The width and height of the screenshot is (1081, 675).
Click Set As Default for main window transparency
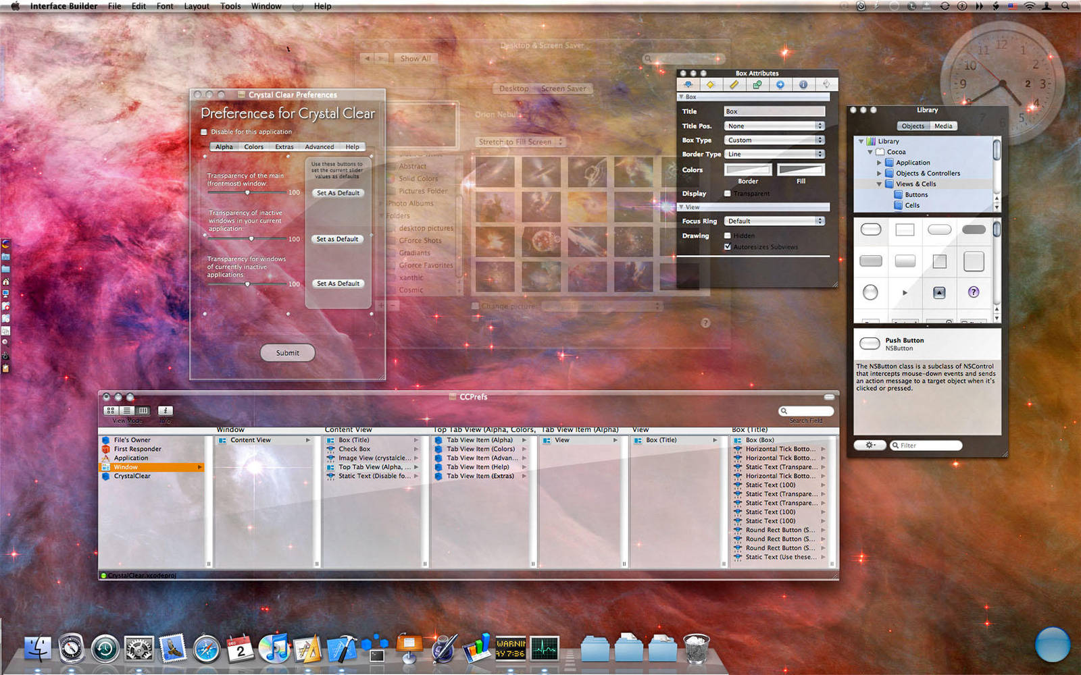[x=338, y=193]
